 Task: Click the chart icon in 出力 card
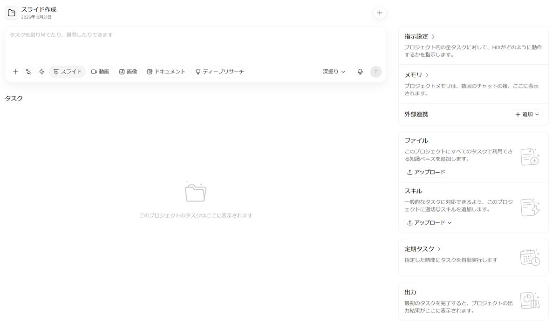[530, 300]
